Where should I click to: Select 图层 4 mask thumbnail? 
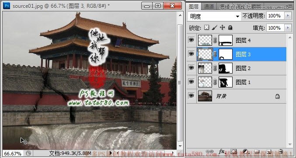coord(226,40)
